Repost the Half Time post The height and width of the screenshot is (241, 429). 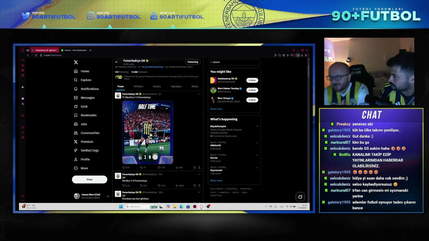click(143, 167)
